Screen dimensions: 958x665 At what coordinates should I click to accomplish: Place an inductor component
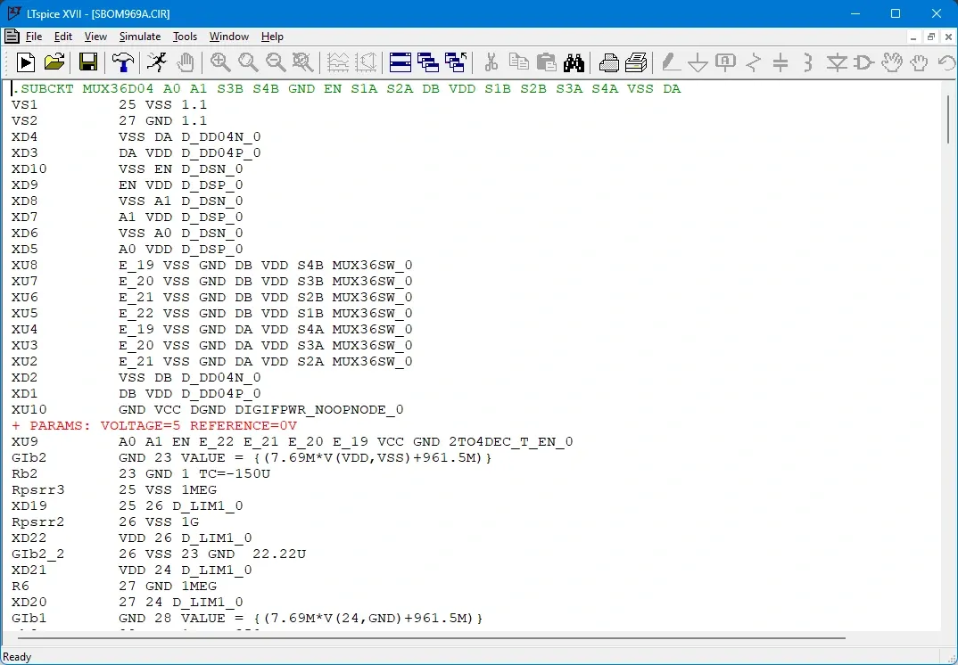click(808, 62)
